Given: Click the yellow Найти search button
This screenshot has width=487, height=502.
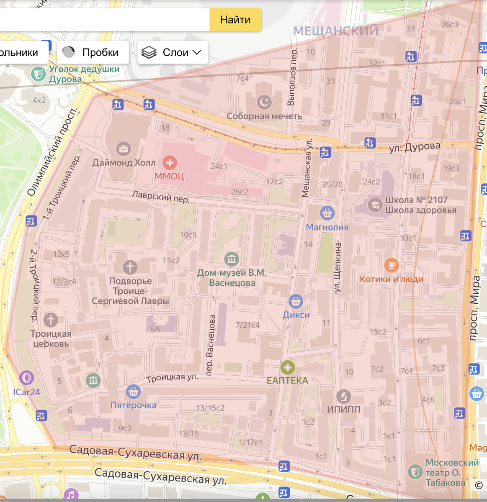Looking at the screenshot, I should tap(235, 20).
